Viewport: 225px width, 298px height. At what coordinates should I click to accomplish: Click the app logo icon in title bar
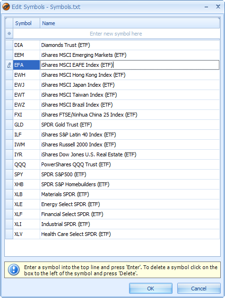6,7
